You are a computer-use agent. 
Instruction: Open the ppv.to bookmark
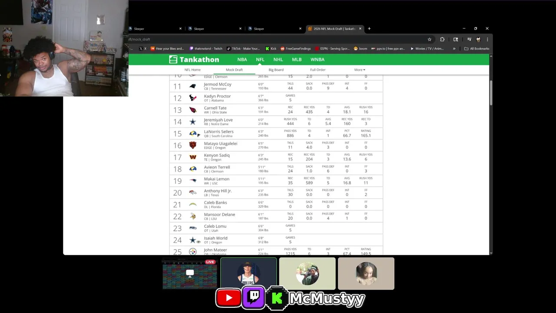tap(388, 49)
